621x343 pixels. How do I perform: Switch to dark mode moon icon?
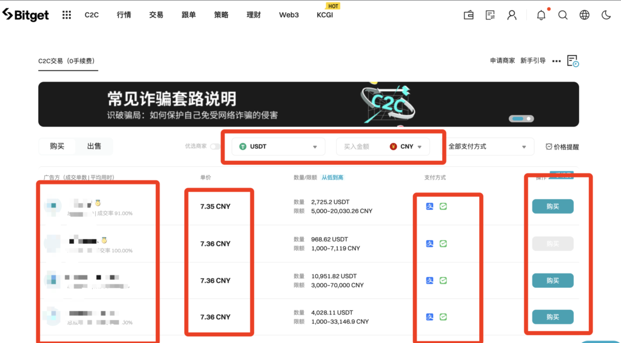click(x=606, y=15)
